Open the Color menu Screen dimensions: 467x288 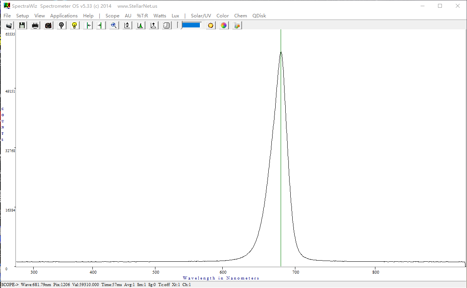pyautogui.click(x=223, y=16)
